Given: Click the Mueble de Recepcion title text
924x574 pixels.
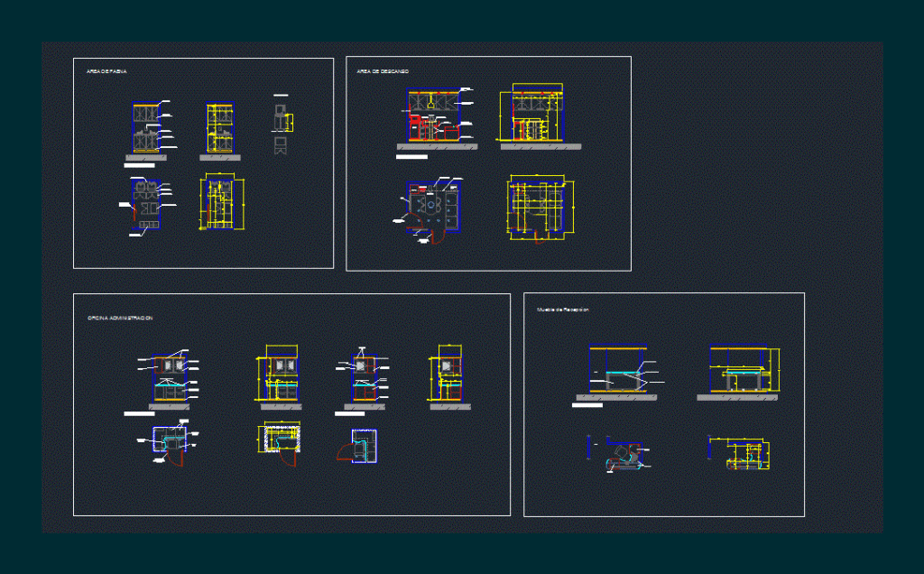Looking at the screenshot, I should point(563,310).
